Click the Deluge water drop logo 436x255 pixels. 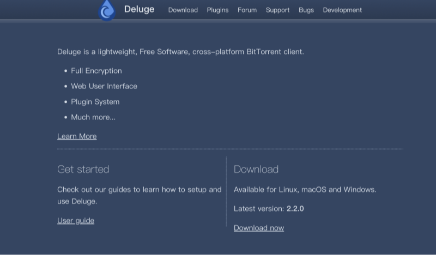point(107,10)
